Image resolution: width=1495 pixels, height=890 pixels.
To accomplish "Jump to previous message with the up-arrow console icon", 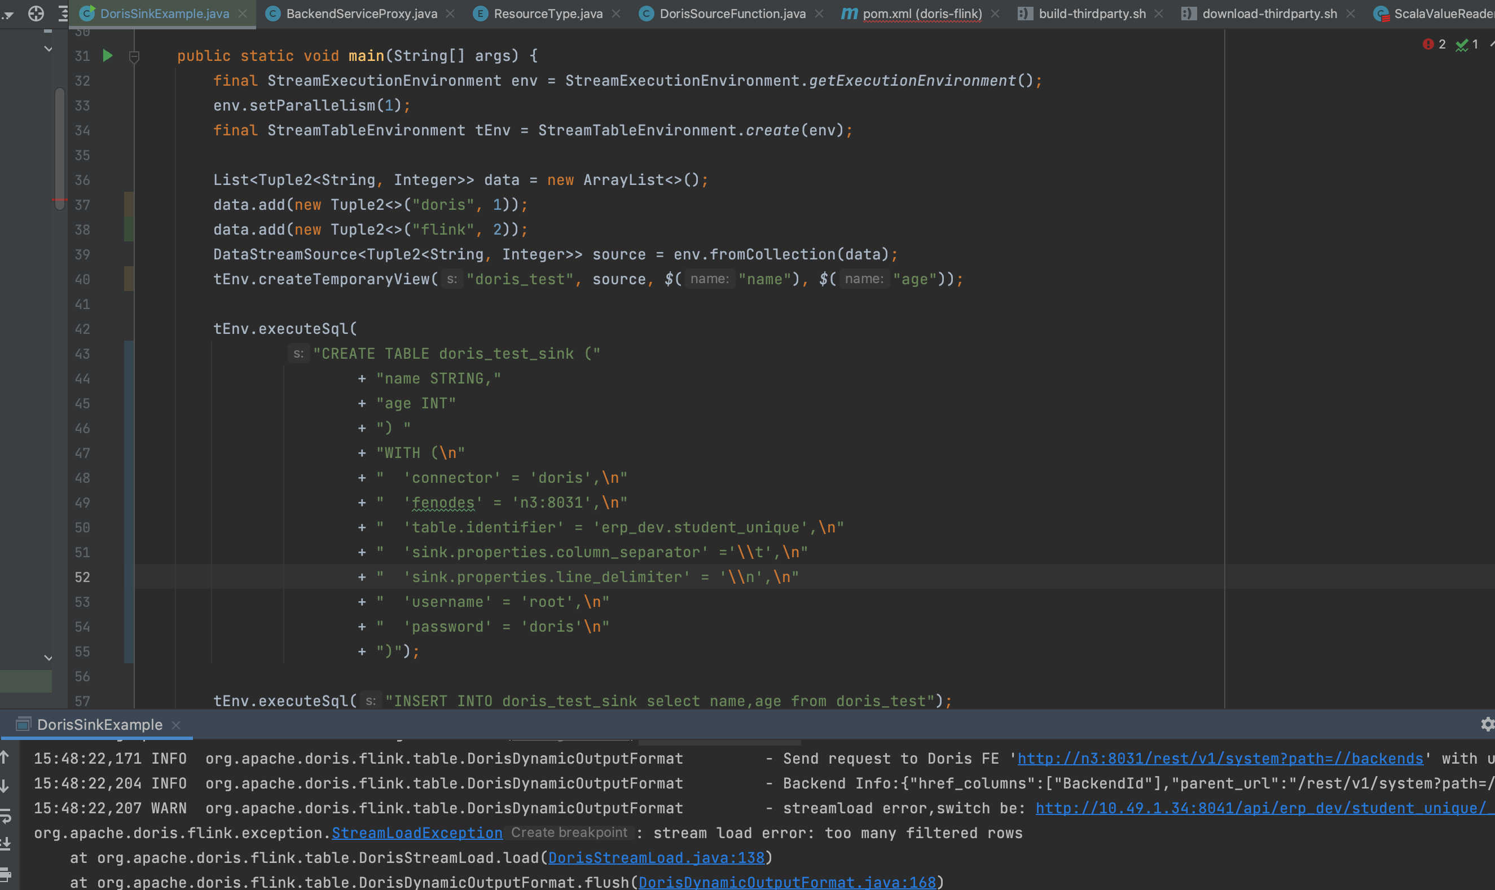I will pyautogui.click(x=5, y=757).
